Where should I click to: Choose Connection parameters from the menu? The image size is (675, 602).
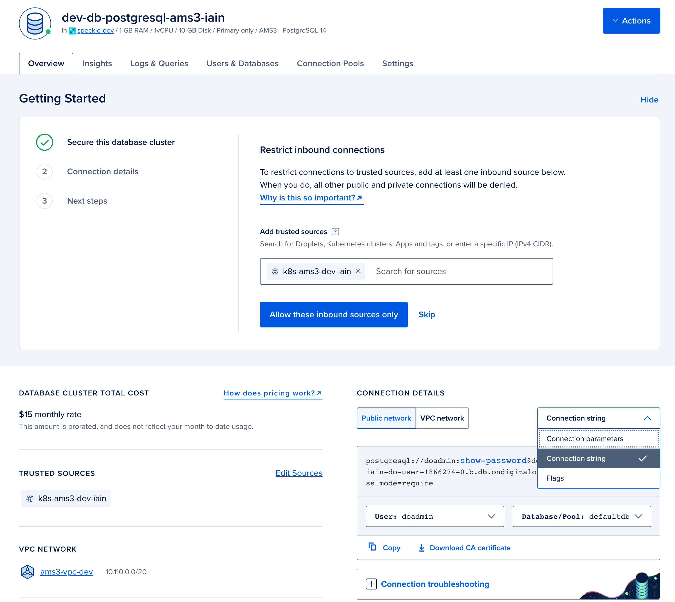pos(585,439)
